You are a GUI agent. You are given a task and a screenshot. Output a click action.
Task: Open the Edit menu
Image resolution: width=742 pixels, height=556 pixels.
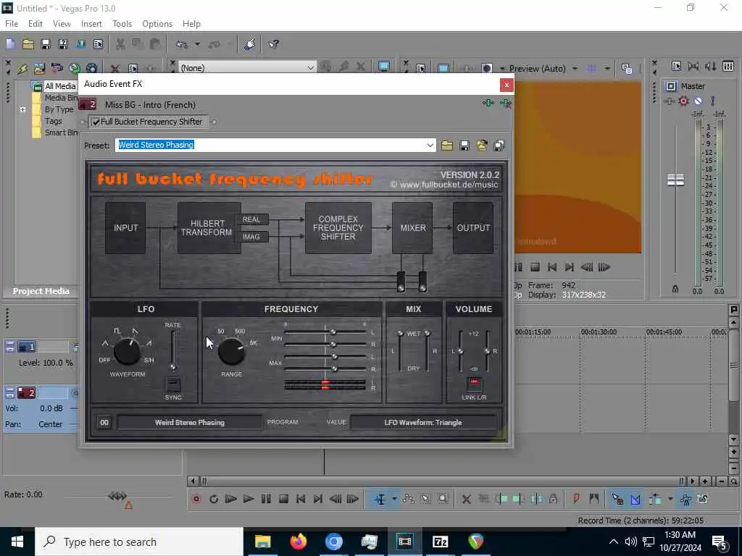(36, 24)
